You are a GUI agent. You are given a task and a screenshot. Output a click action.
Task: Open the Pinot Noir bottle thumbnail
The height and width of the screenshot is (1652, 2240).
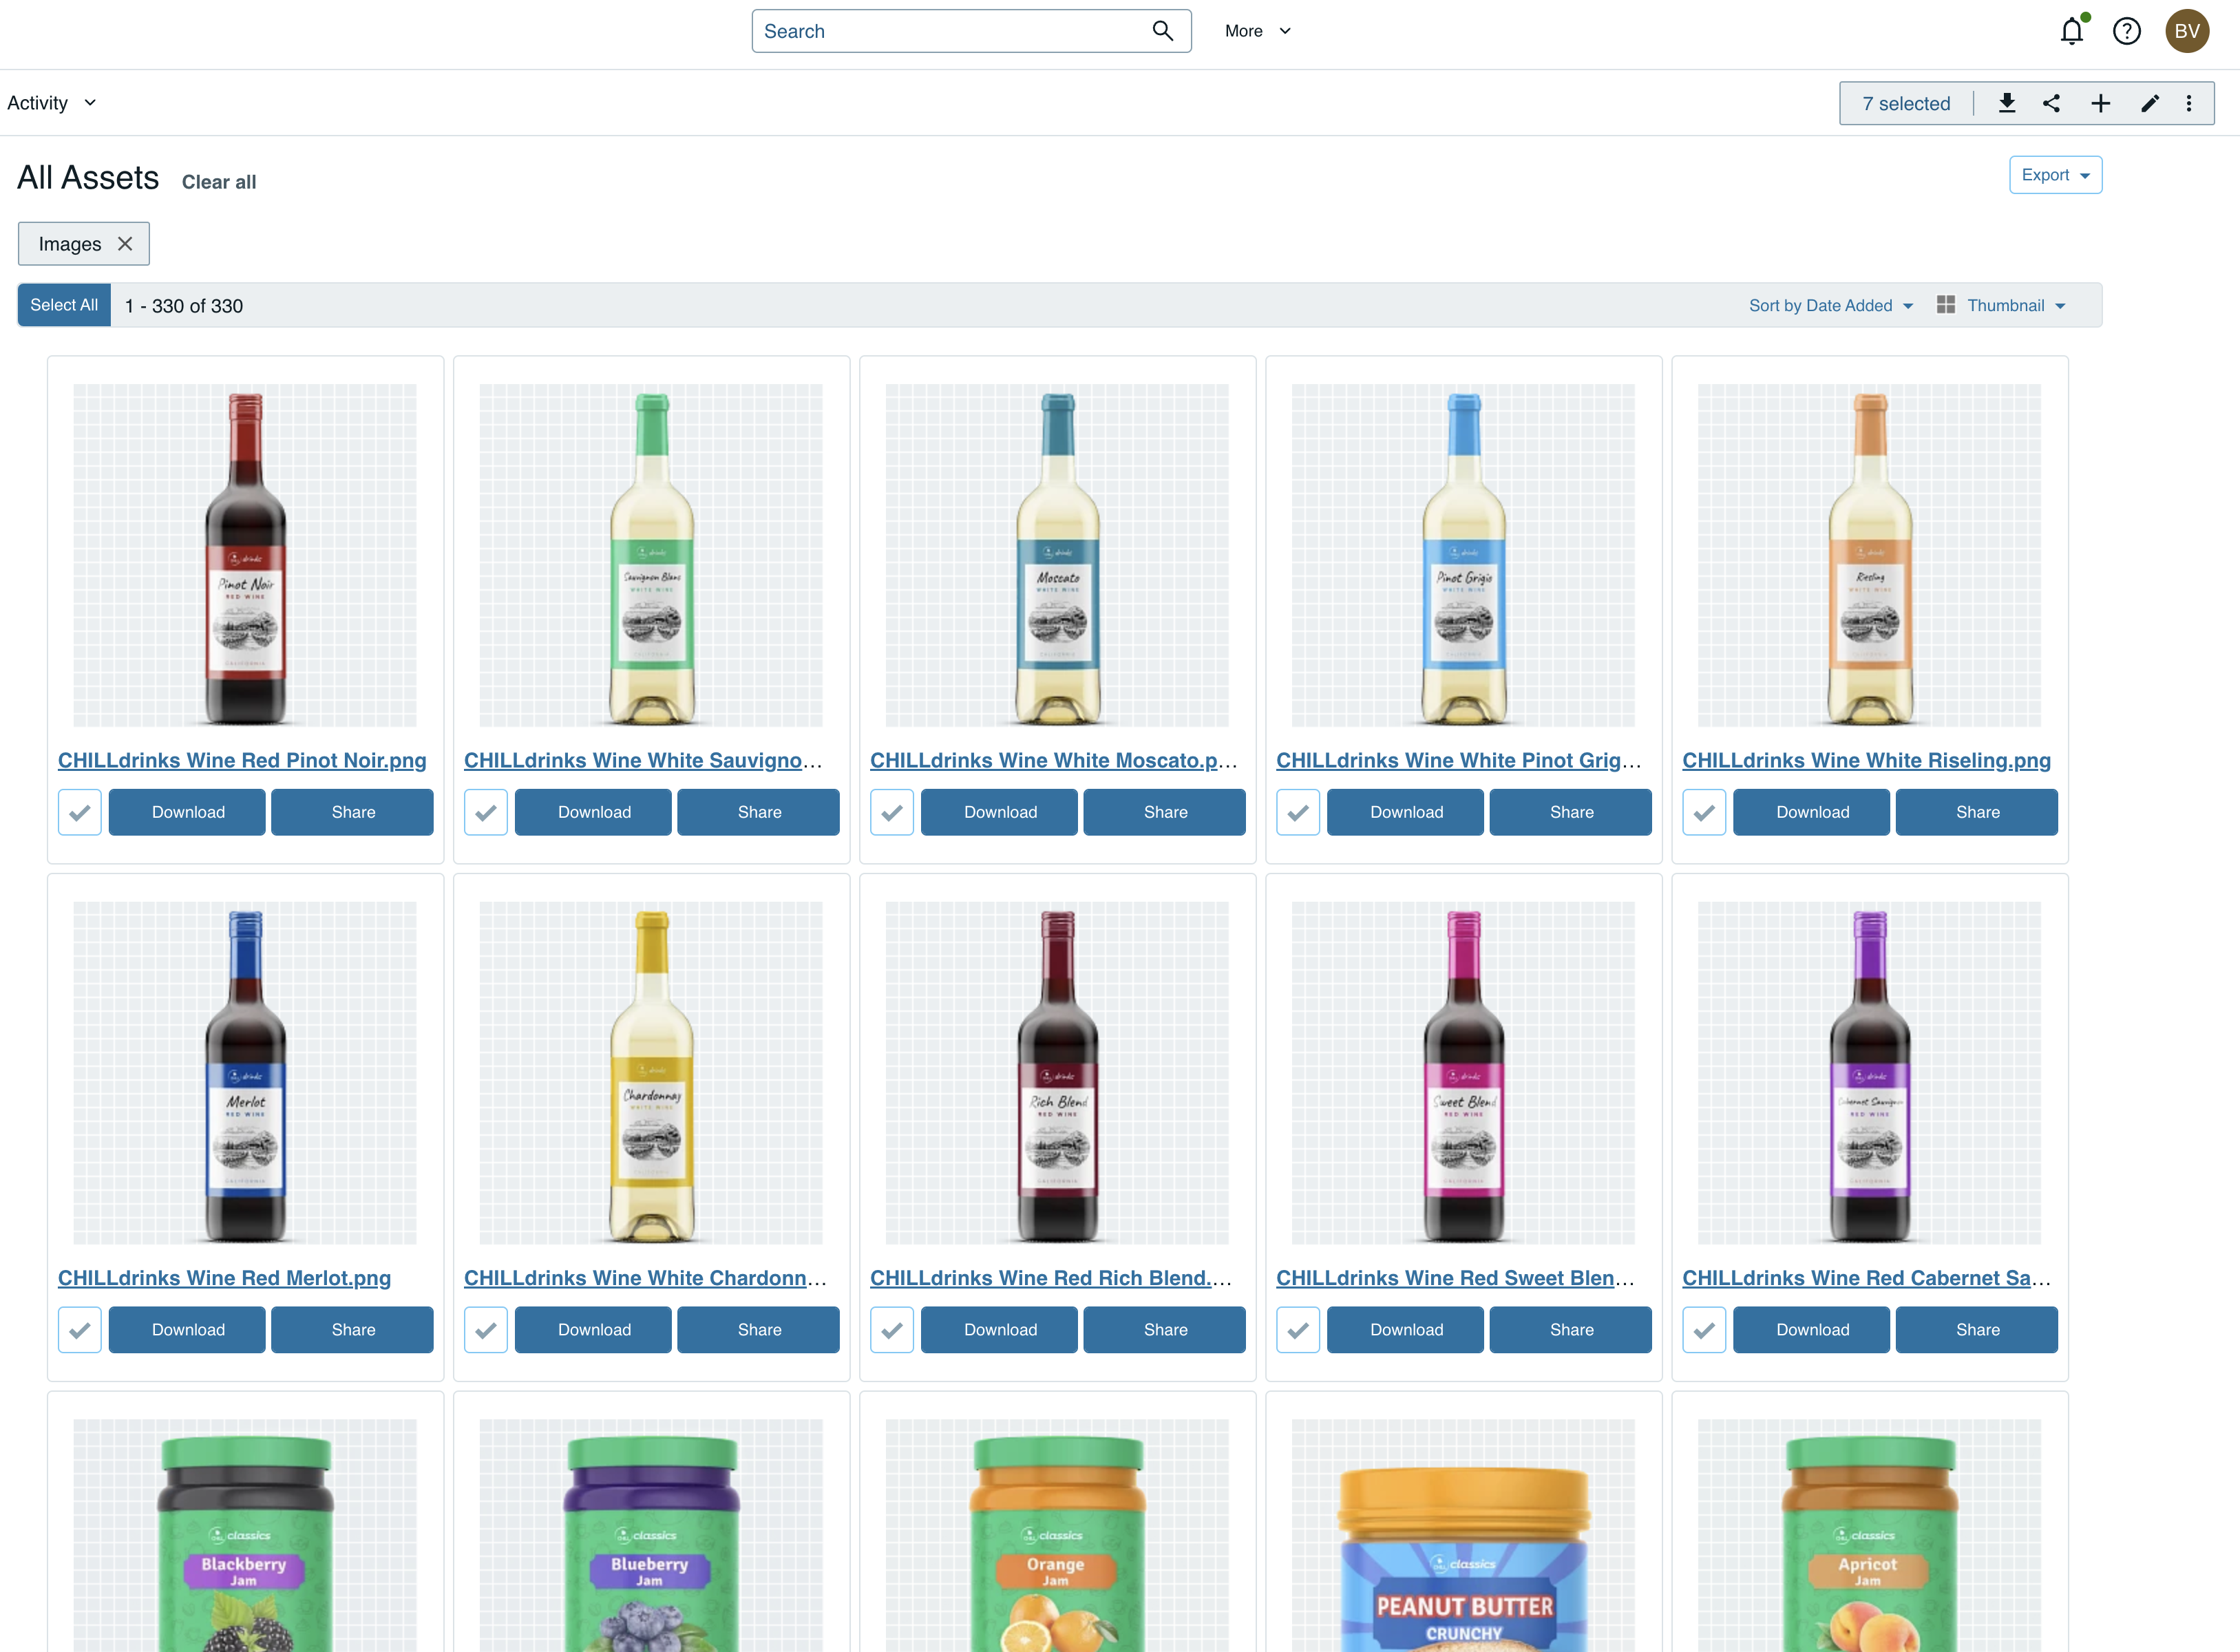(245, 555)
